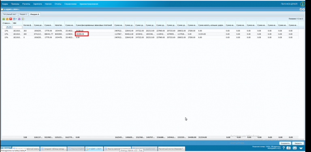Sort by Сумма налога, излишне удержанная column
311x152 pixels.
[x=211, y=25]
